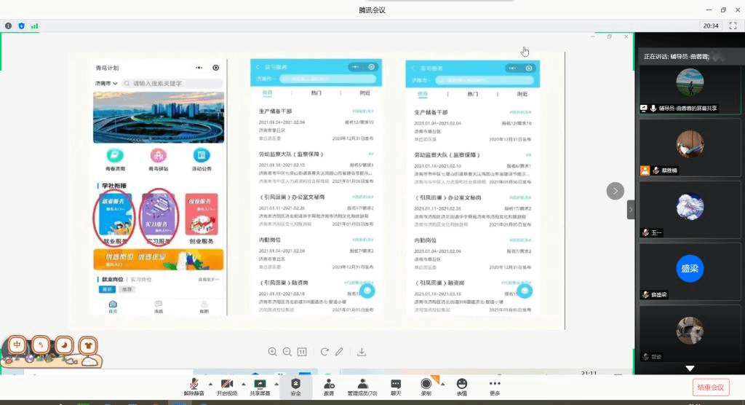Viewport: 745px width, 405px height.
Task: Open audio options arrow beside 解除静音
Action: click(x=210, y=384)
